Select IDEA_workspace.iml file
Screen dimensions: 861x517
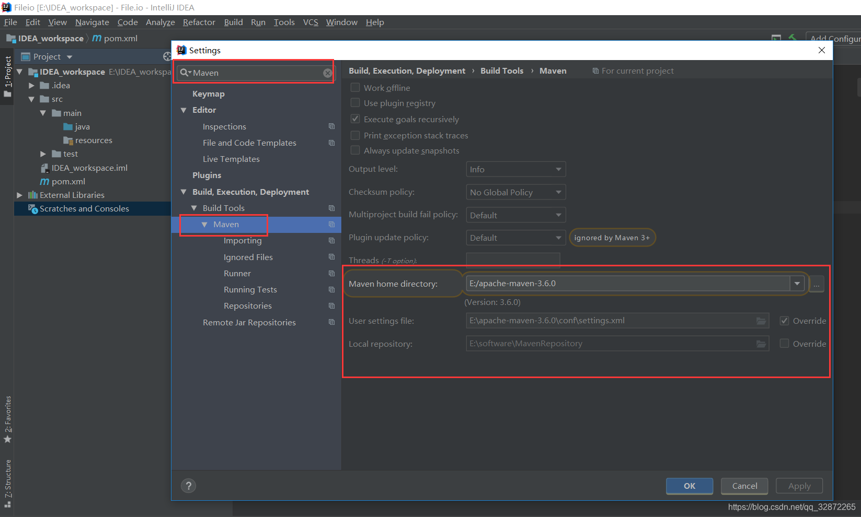pos(89,168)
